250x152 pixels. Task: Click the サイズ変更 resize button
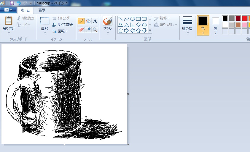point(63,25)
